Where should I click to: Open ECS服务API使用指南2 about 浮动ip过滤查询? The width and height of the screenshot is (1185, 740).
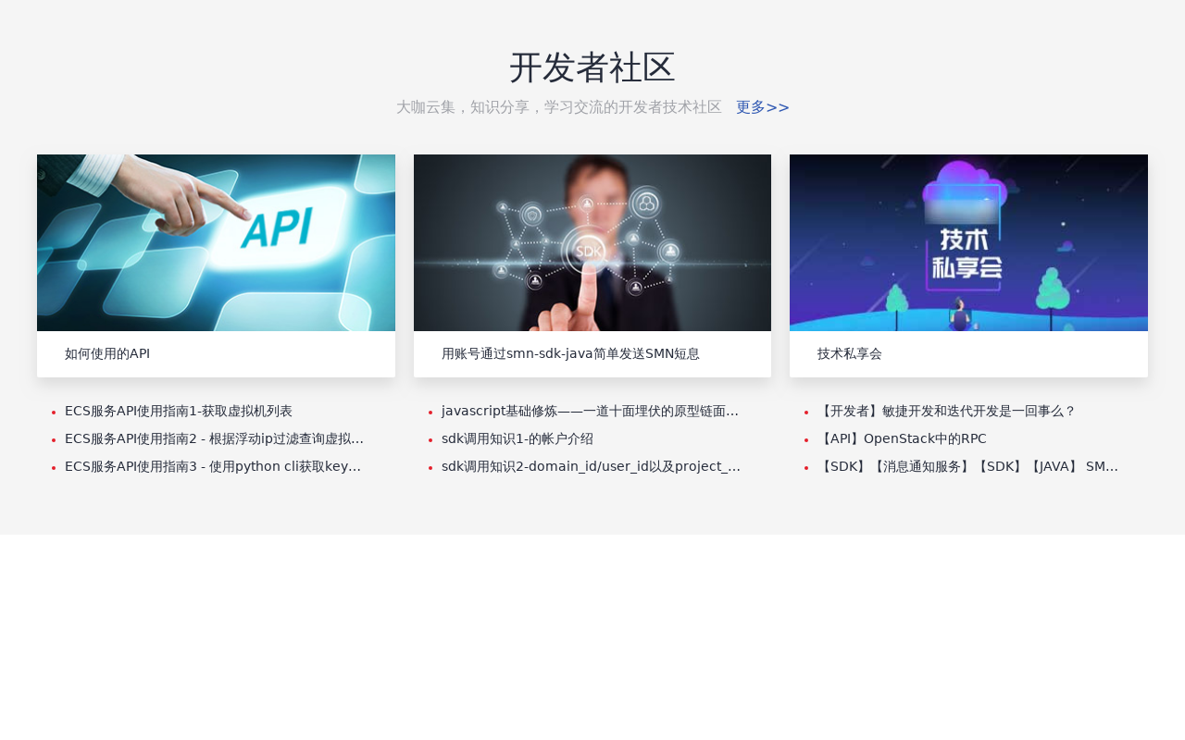214,438
